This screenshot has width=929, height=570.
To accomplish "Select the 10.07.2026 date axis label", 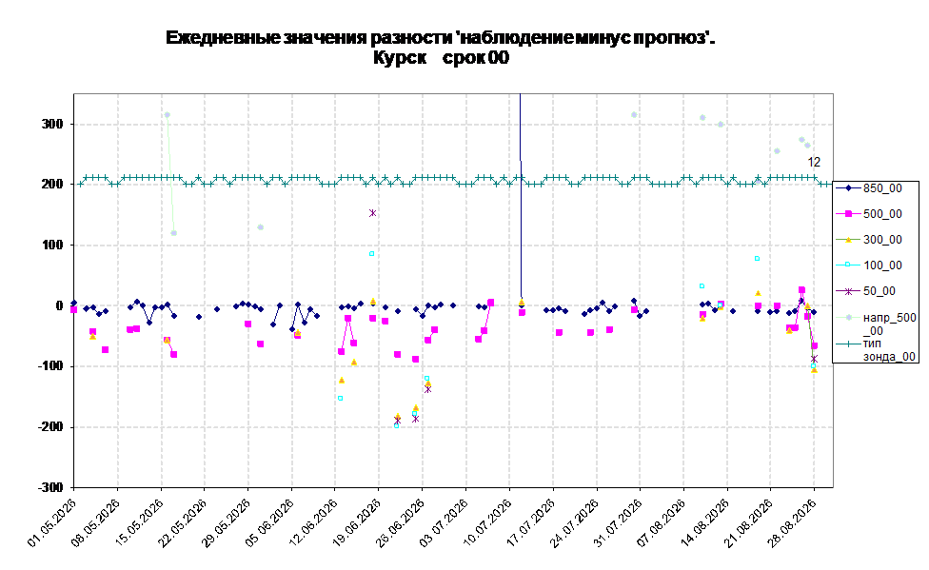I will [x=487, y=522].
